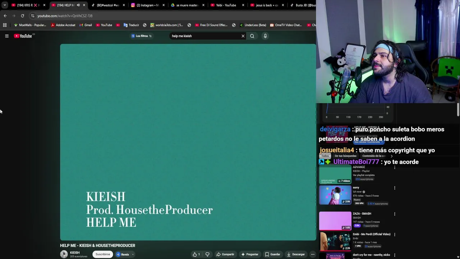Click the Remix button
The height and width of the screenshot is (259, 460).
tap(123, 254)
